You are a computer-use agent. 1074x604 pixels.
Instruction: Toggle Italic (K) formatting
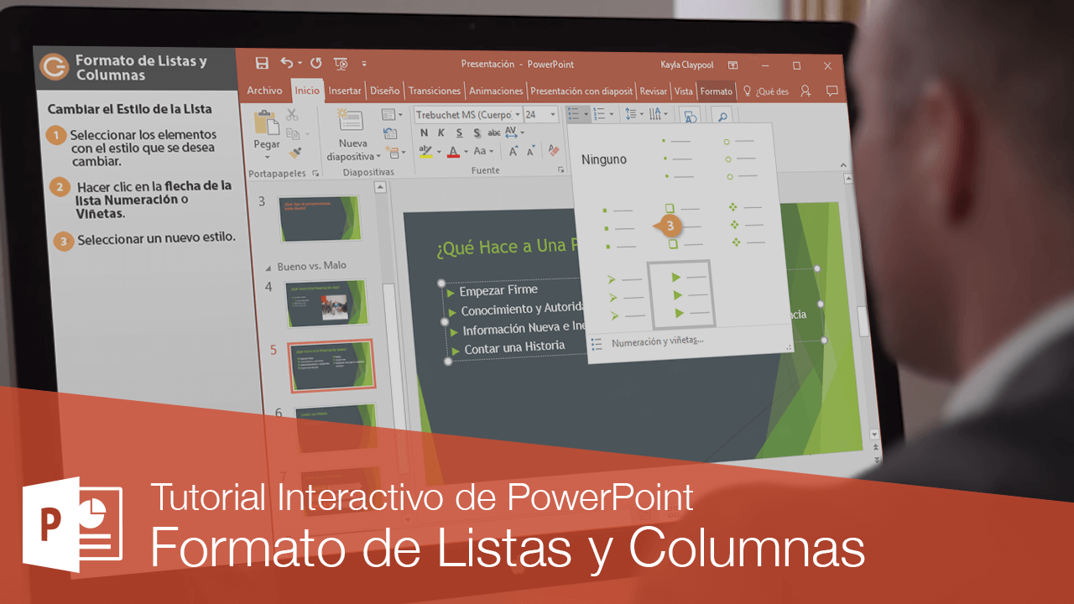[x=441, y=133]
